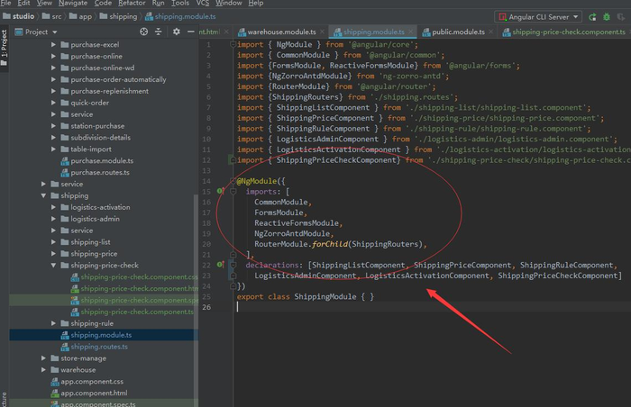This screenshot has width=631, height=407.
Task: Expand the purchase-excel folder
Action: click(x=53, y=45)
